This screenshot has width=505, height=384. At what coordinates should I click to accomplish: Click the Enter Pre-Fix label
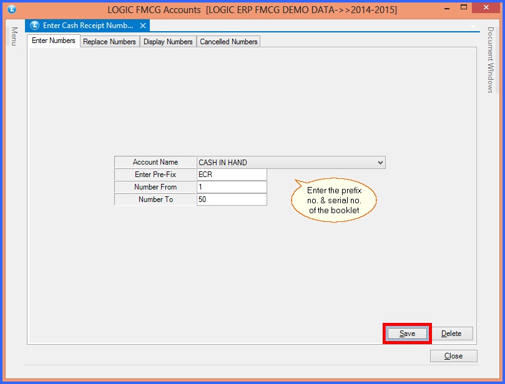point(155,175)
